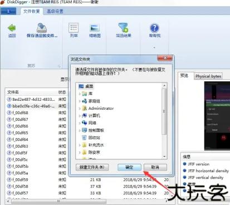Click the file icon beside f_00df68
The width and height of the screenshot is (230, 205).
[x=9, y=113]
